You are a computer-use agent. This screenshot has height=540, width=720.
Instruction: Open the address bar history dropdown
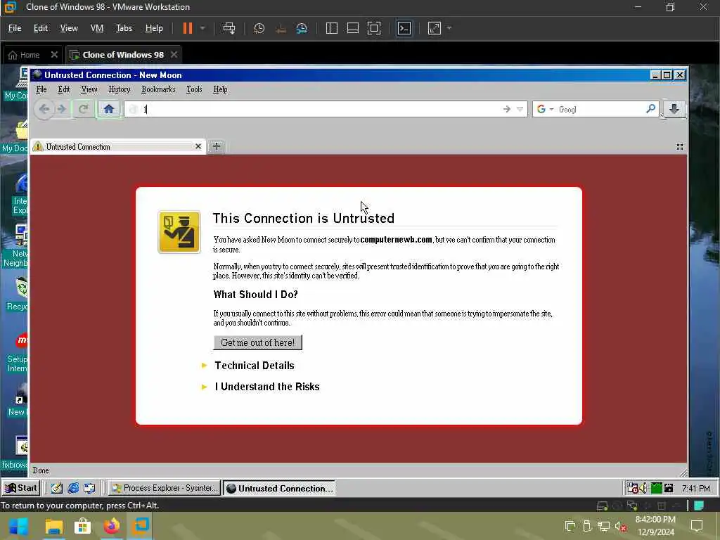pyautogui.click(x=520, y=109)
